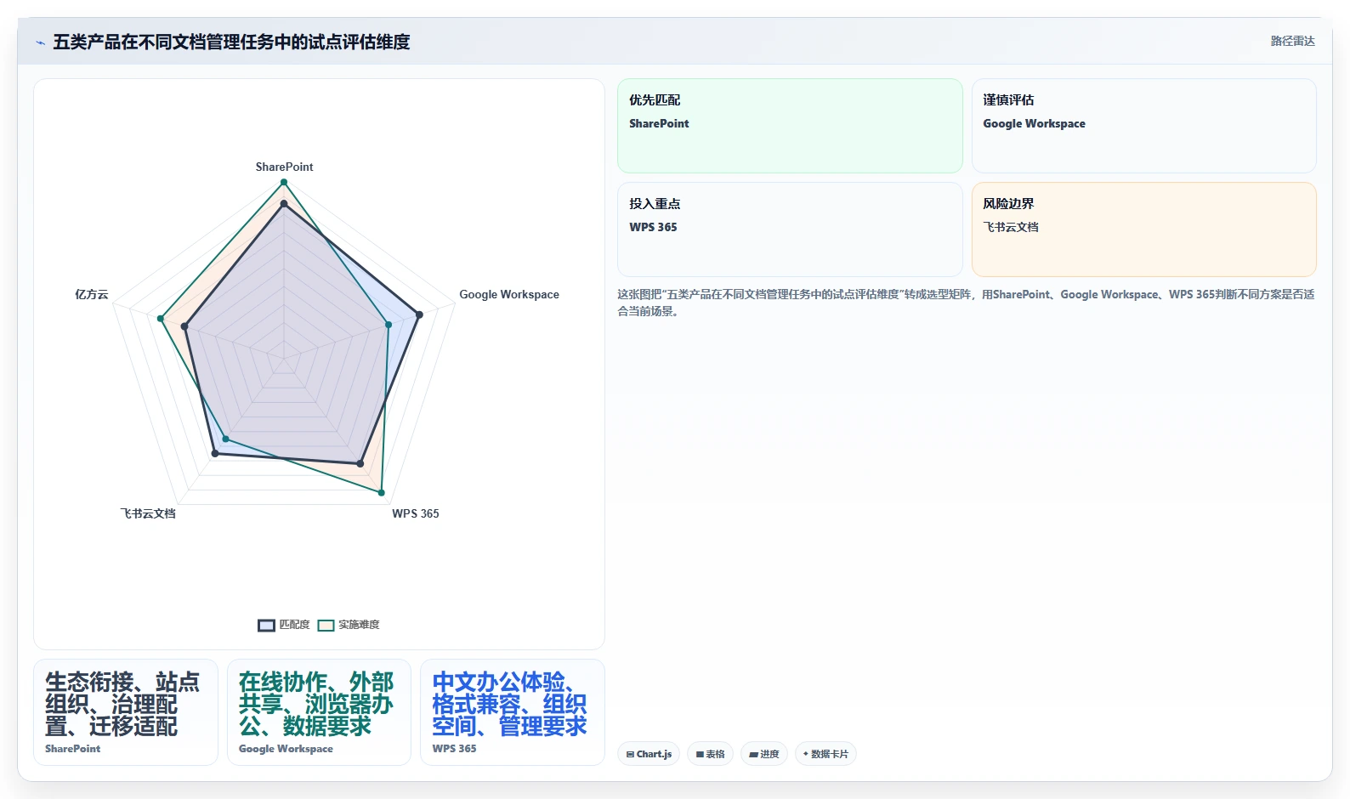Select the 表格 tag chip
The width and height of the screenshot is (1350, 799).
[710, 754]
